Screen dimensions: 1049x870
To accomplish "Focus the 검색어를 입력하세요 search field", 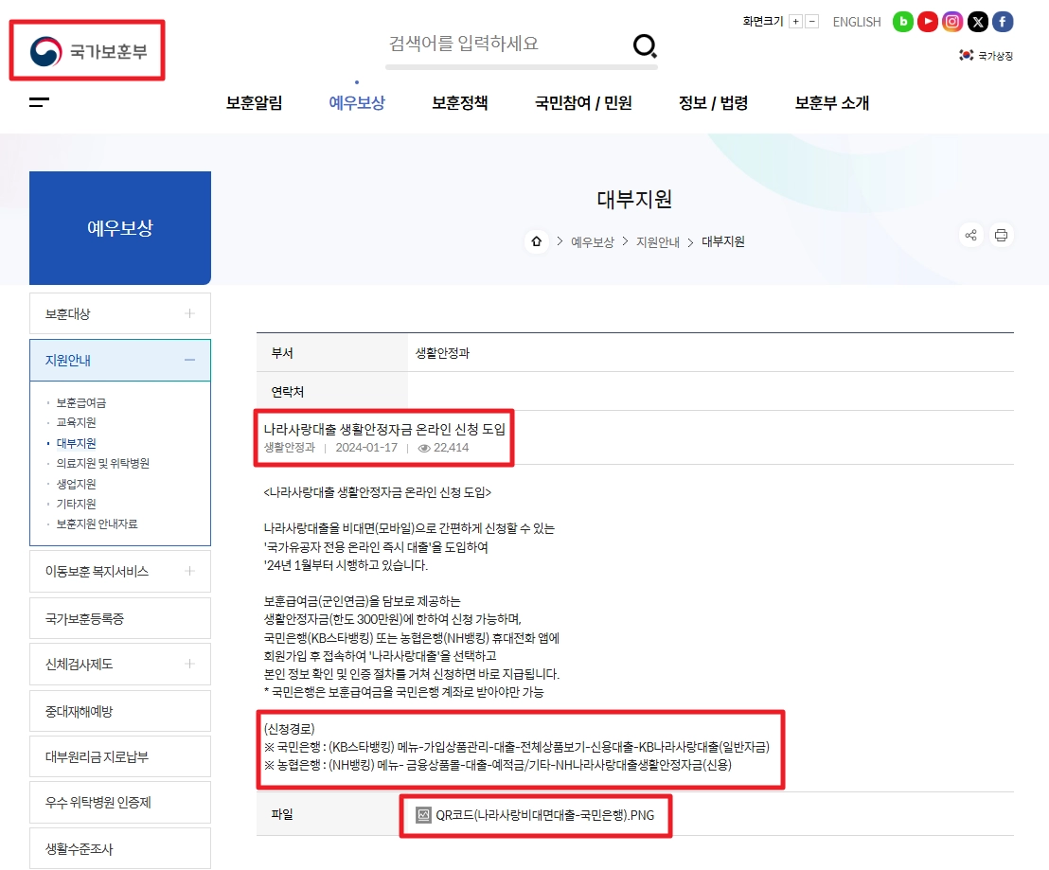I will coord(507,44).
